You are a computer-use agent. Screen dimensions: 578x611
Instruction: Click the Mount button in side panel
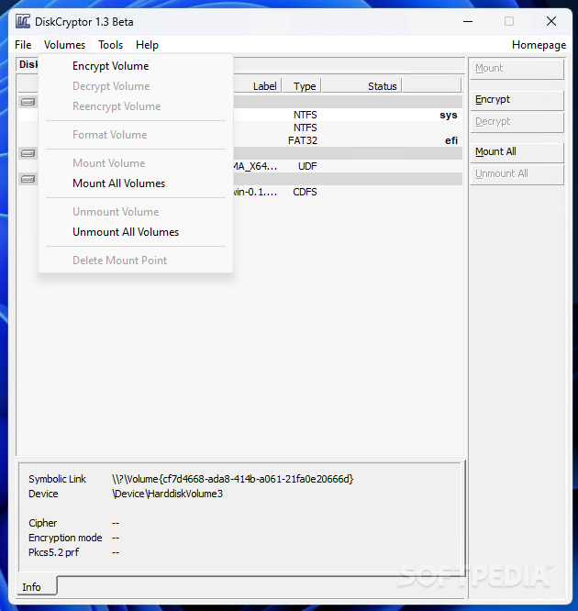point(517,69)
